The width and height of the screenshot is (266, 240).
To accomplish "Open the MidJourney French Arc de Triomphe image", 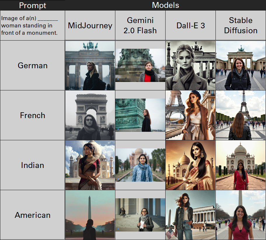I will (x=90, y=115).
